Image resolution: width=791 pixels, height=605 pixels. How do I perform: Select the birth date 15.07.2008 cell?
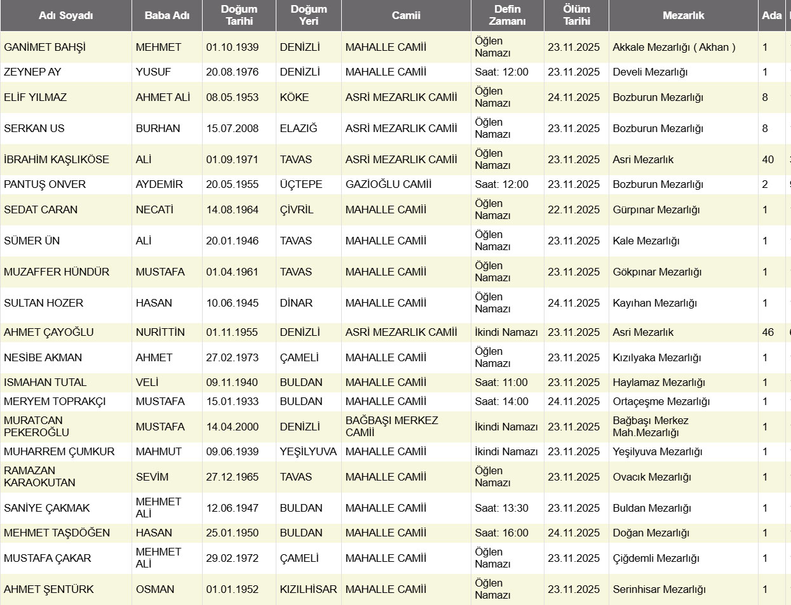coord(233,129)
